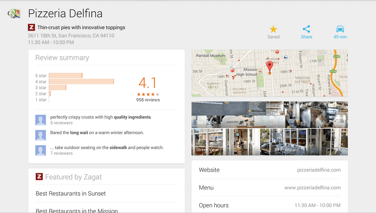Tap the Share icon
This screenshot has width=376, height=213.
306,29
